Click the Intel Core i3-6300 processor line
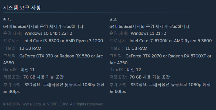Screen dimensions: 216x110 (63, 41)
